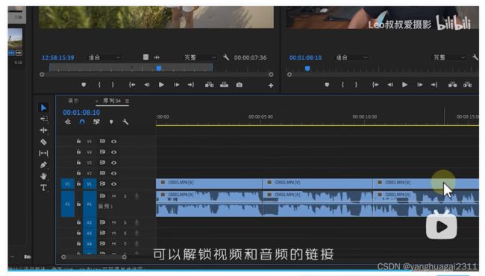Select the Track Select Forward tool
This screenshot has height=276, width=485.
click(x=43, y=119)
